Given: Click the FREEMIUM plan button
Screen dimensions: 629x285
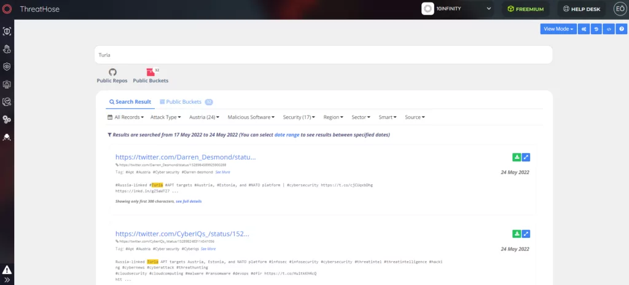Looking at the screenshot, I should pos(526,9).
